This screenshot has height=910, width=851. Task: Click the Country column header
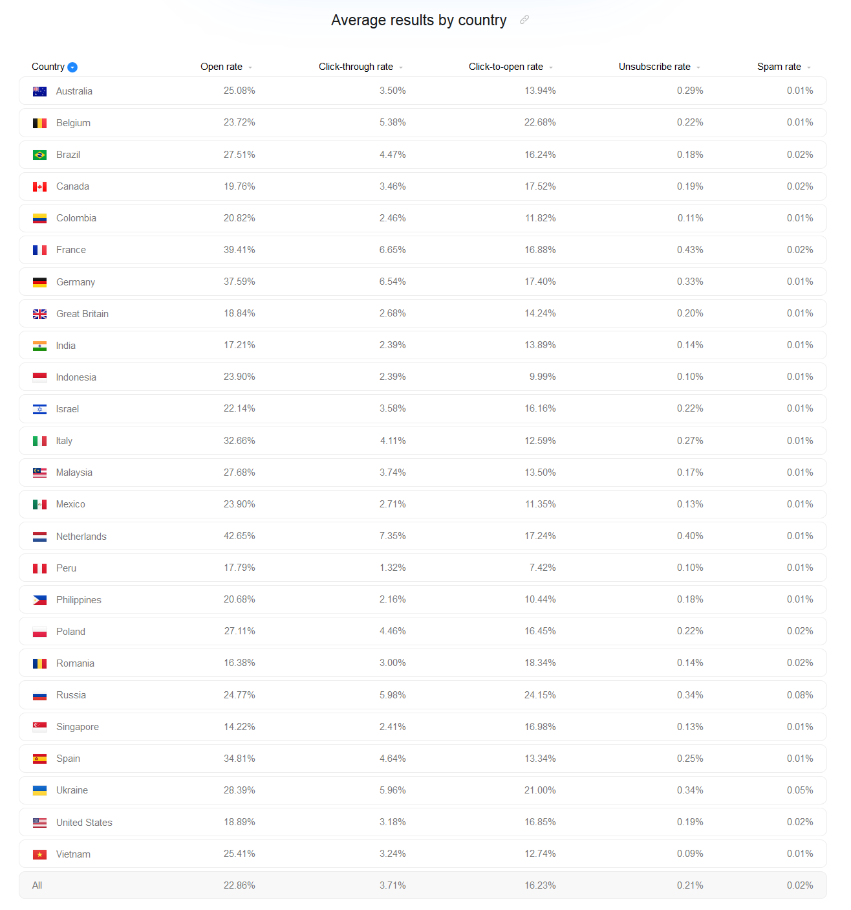(x=48, y=67)
